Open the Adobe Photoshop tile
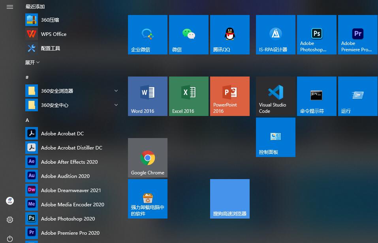The width and height of the screenshot is (378, 243). click(x=317, y=35)
